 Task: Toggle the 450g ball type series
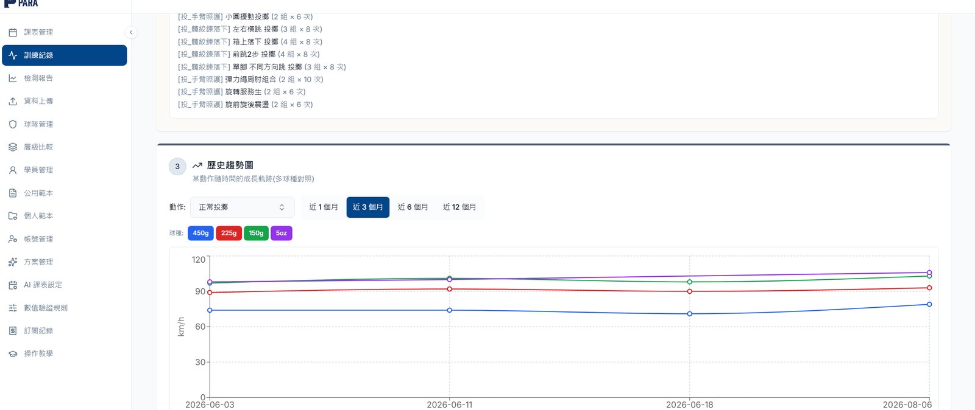pyautogui.click(x=200, y=233)
